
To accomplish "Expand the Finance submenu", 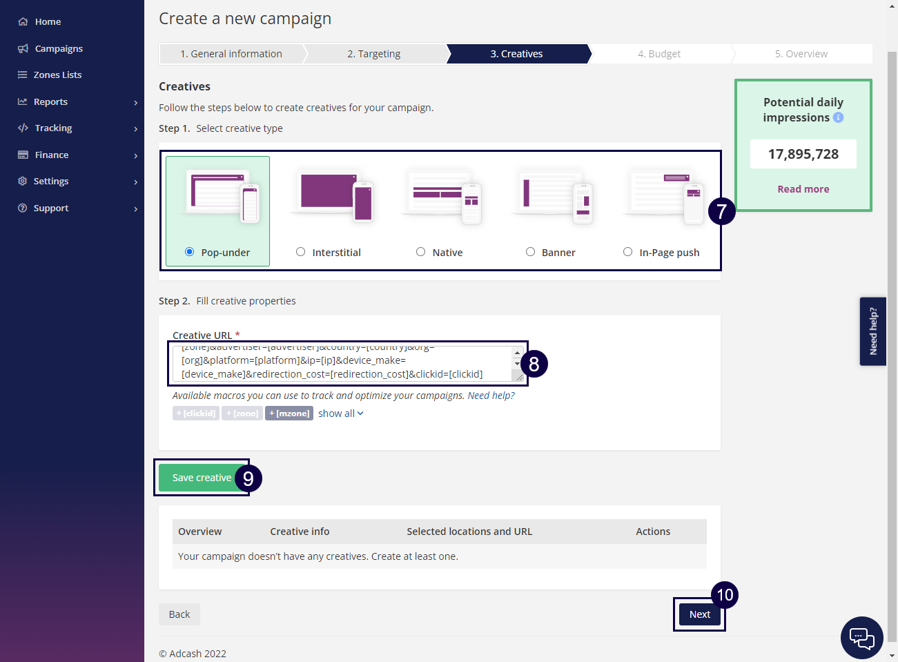I will 135,155.
